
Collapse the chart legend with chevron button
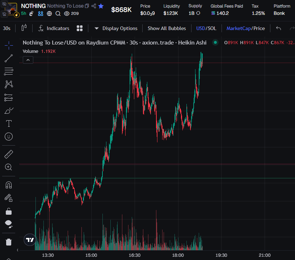(x=28, y=60)
